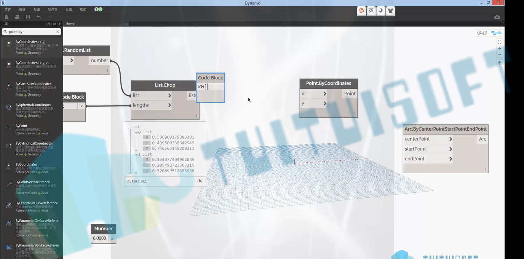The image size is (524, 259).
Task: Select ByCoordinates (x, y, z) search result
Action: (32, 68)
